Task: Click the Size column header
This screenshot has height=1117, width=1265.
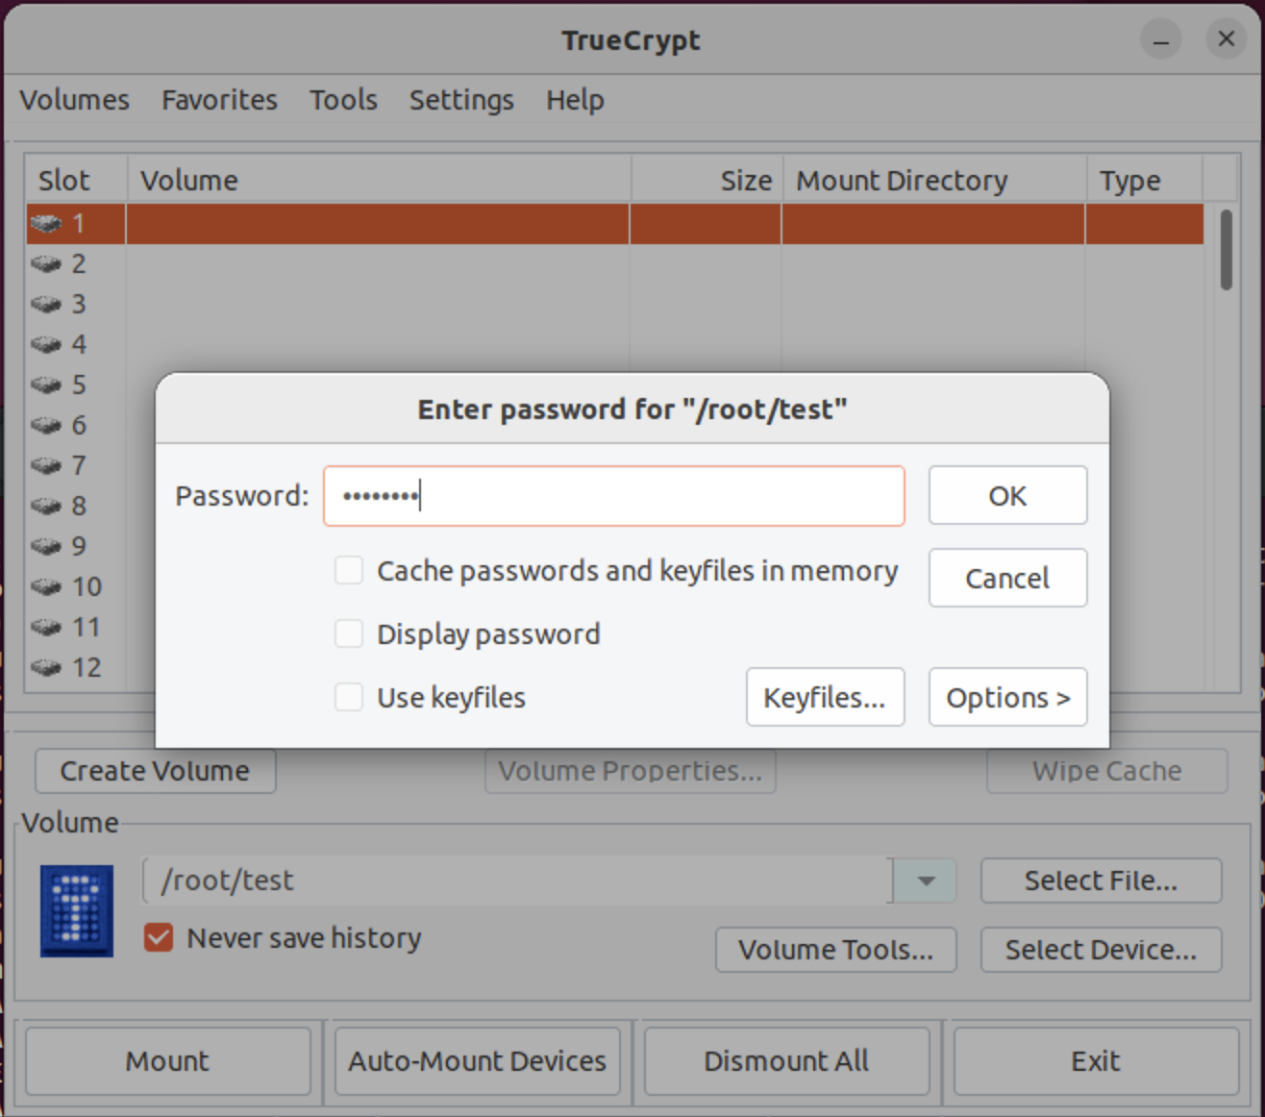Action: (x=707, y=180)
